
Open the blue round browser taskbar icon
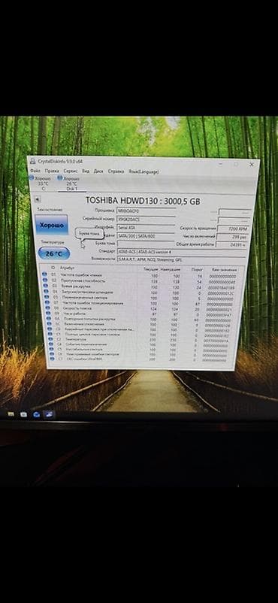37,414
